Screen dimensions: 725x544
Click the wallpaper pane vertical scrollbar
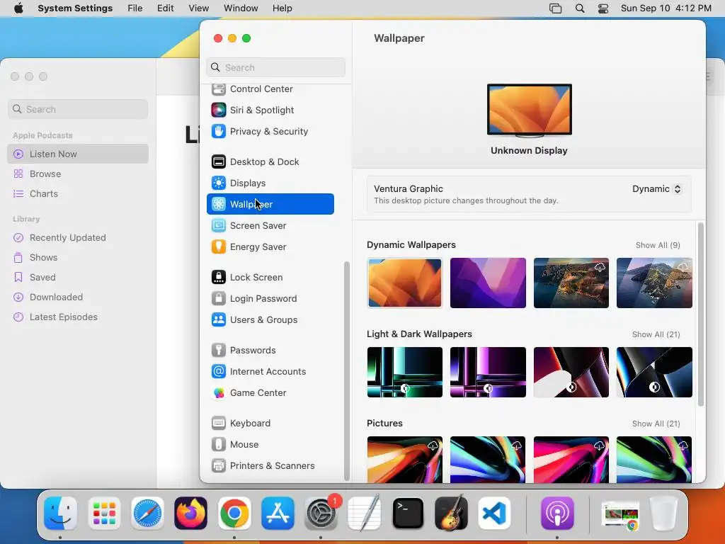point(701,314)
